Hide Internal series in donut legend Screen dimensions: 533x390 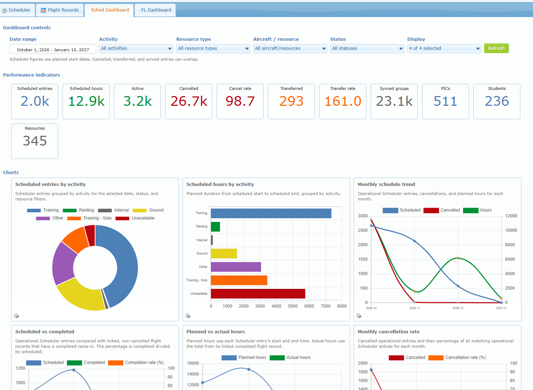point(114,210)
